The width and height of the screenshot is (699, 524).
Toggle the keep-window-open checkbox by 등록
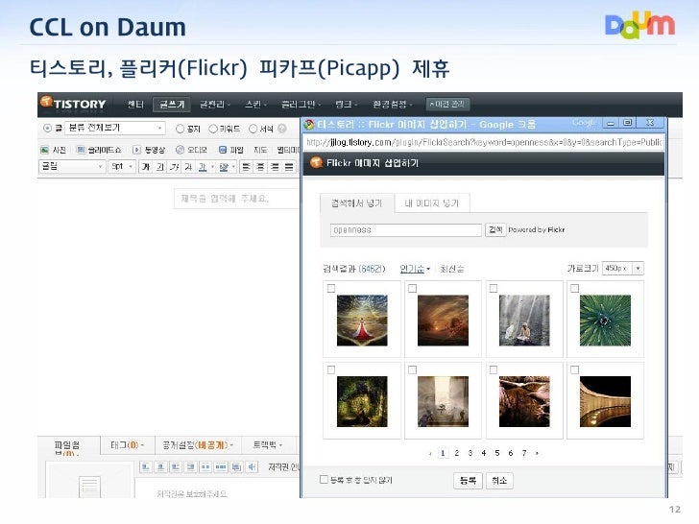click(325, 480)
